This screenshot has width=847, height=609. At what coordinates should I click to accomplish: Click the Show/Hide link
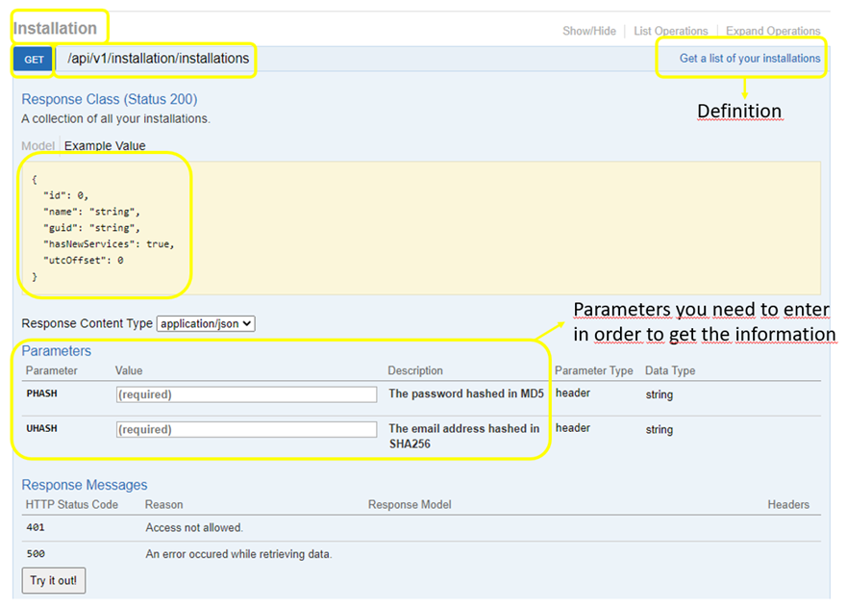pos(588,31)
